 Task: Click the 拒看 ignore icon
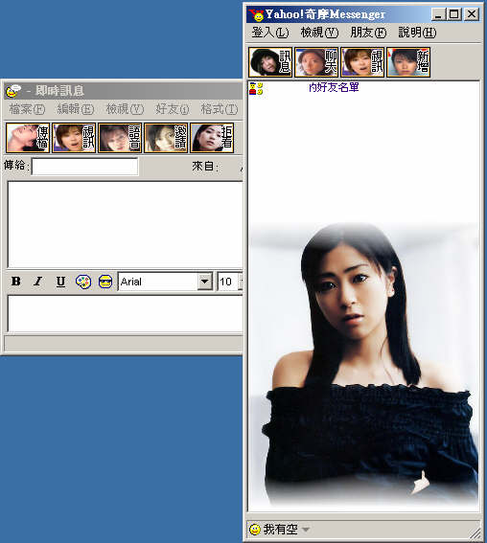pyautogui.click(x=212, y=138)
